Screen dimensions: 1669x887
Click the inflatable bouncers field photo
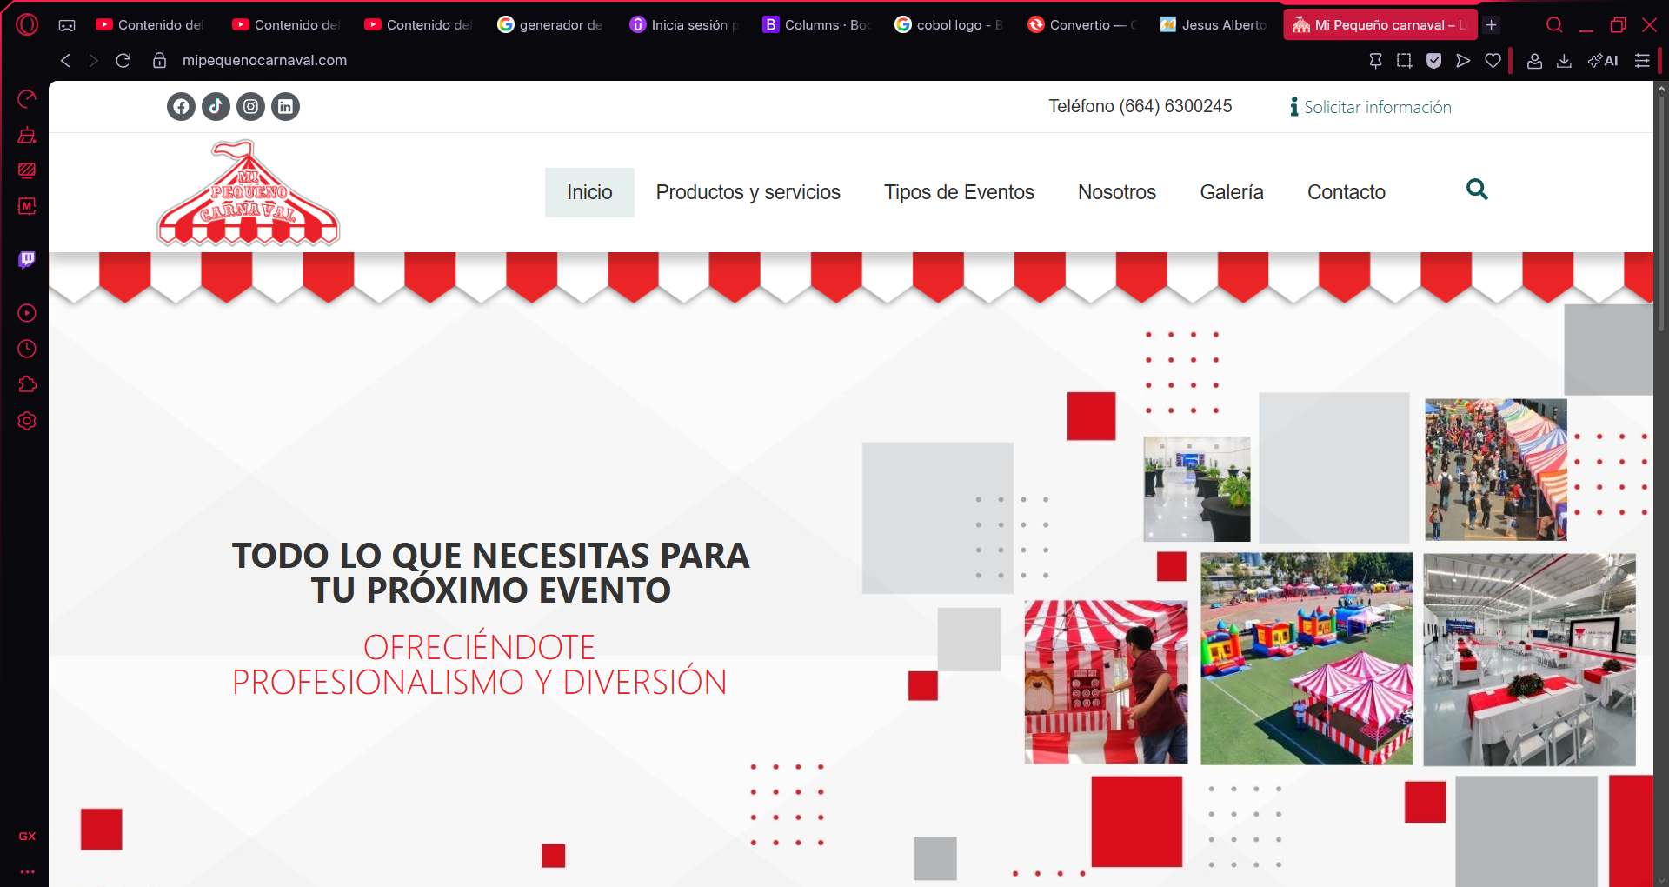tap(1306, 658)
